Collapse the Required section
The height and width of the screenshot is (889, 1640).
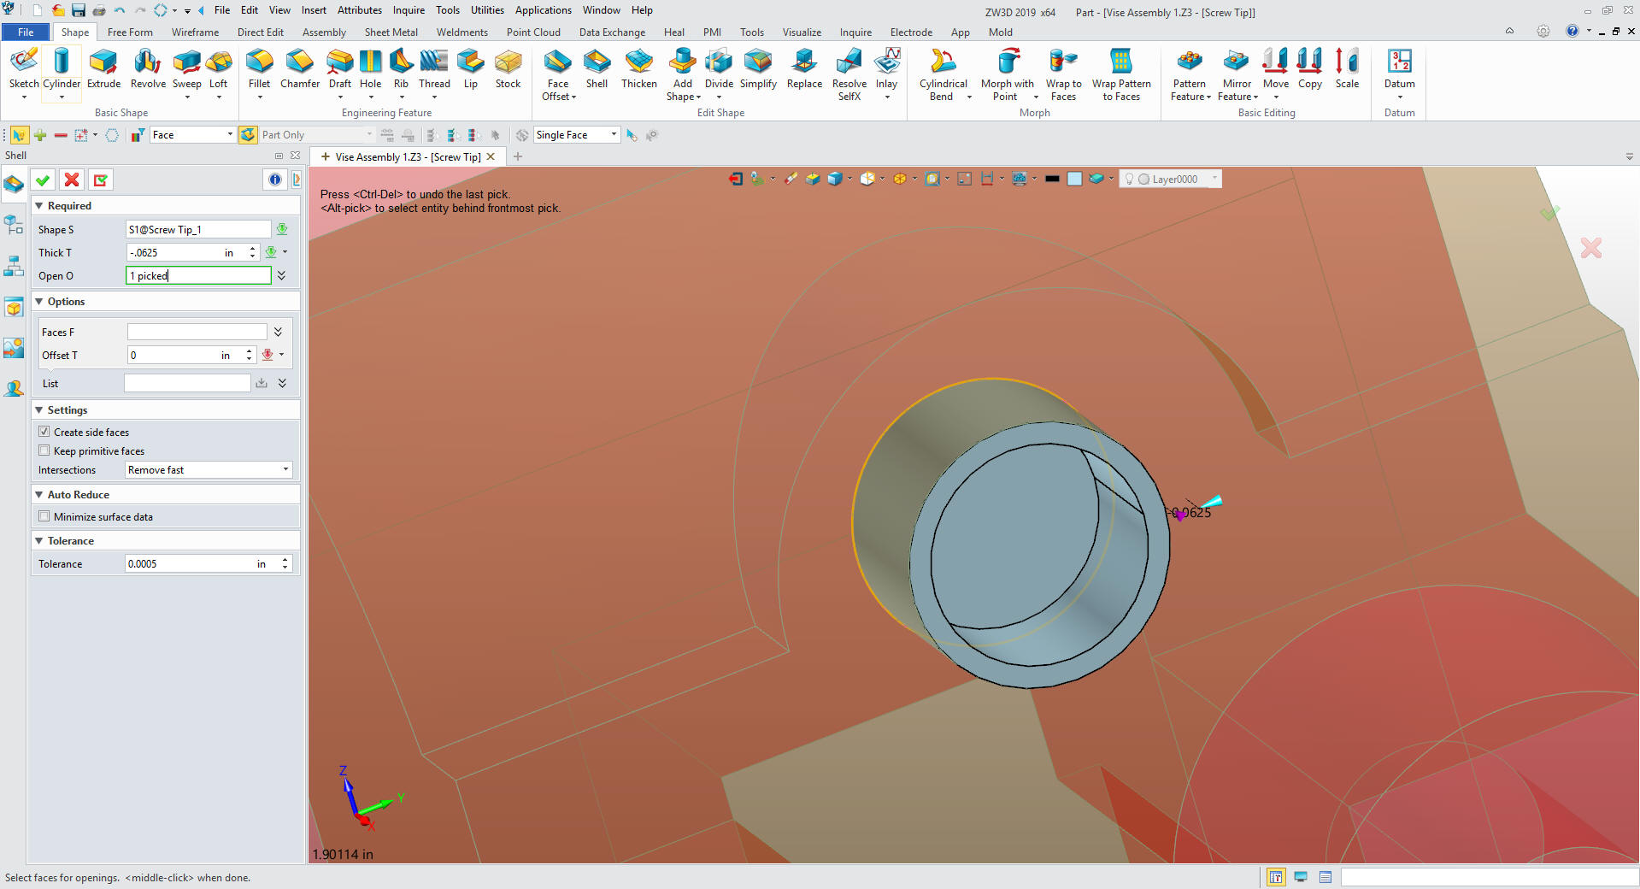[39, 206]
